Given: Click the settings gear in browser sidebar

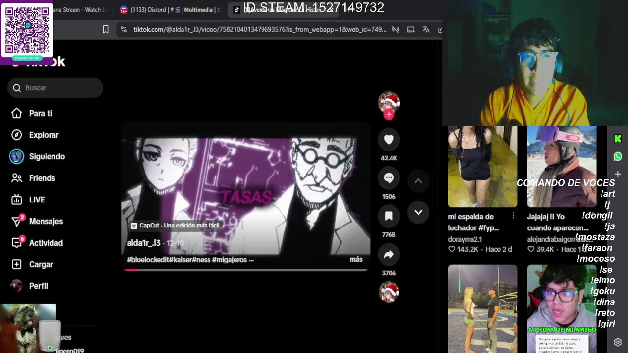Looking at the screenshot, I should [618, 342].
